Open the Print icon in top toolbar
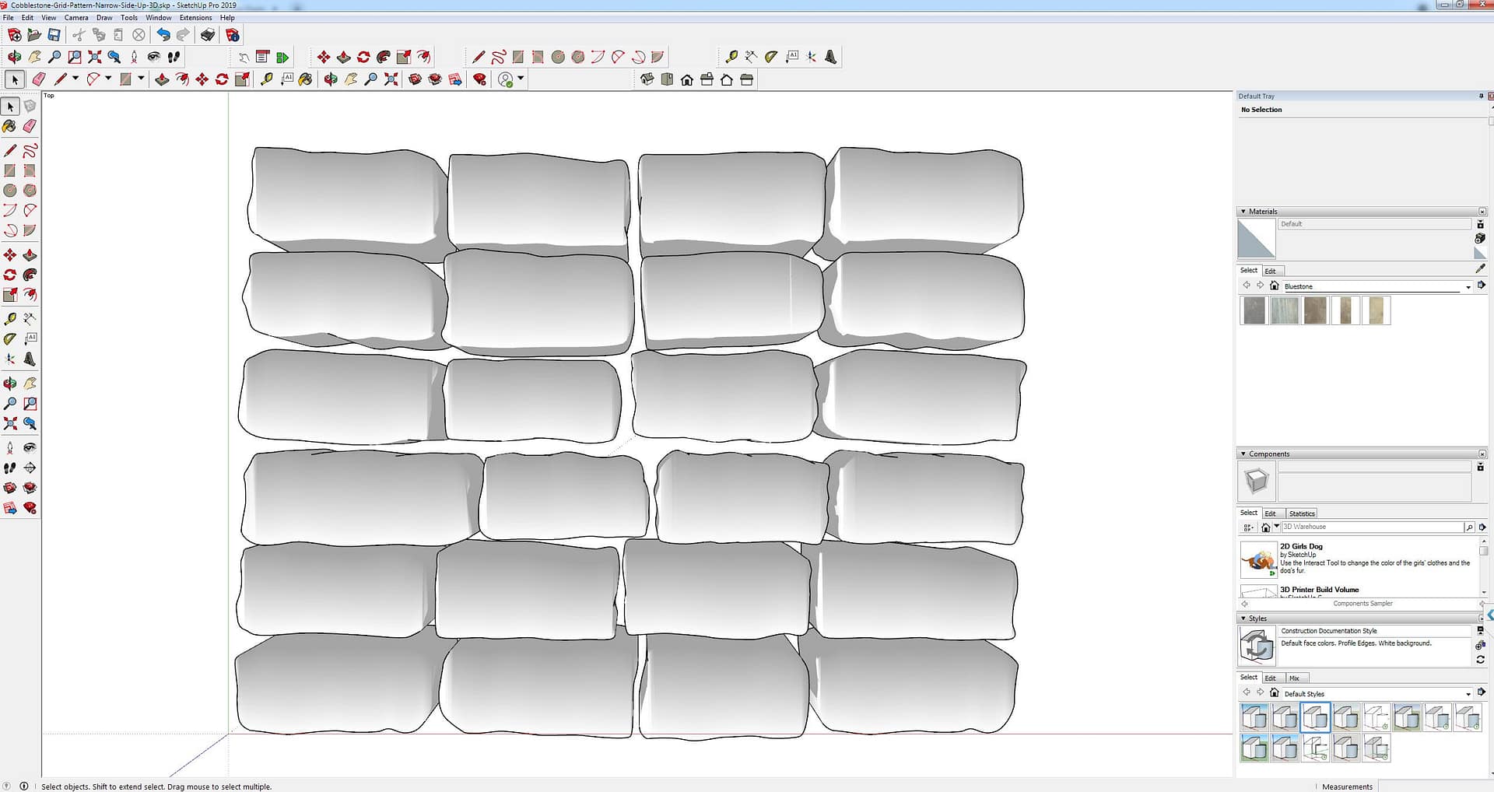The image size is (1494, 792). (208, 35)
